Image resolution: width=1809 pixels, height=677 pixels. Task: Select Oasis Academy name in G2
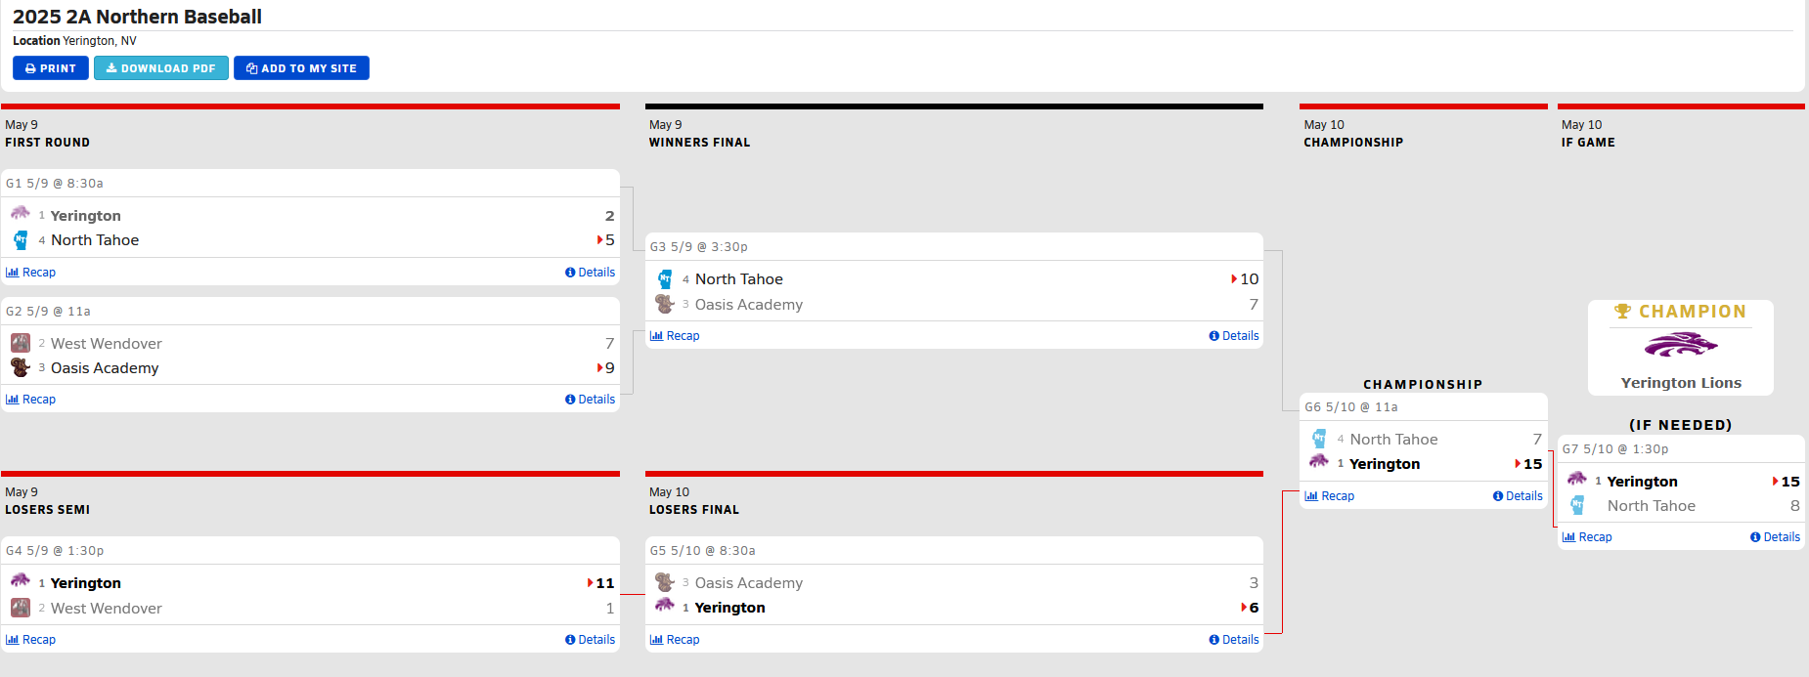(x=105, y=368)
